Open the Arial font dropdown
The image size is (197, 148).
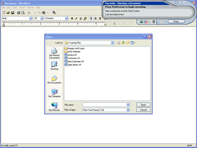pyautogui.click(x=31, y=18)
